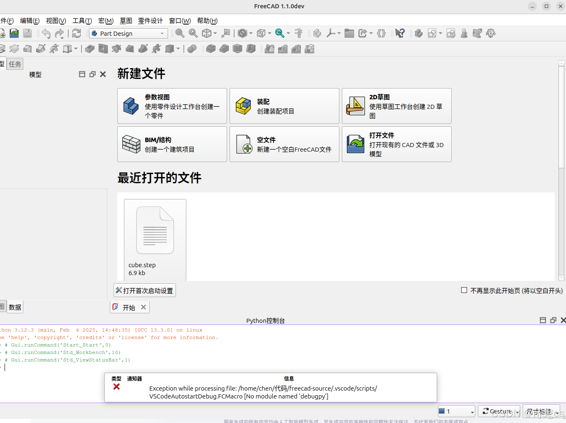The width and height of the screenshot is (566, 423).
Task: Click the curly braces VarSet icon
Action: (381, 33)
